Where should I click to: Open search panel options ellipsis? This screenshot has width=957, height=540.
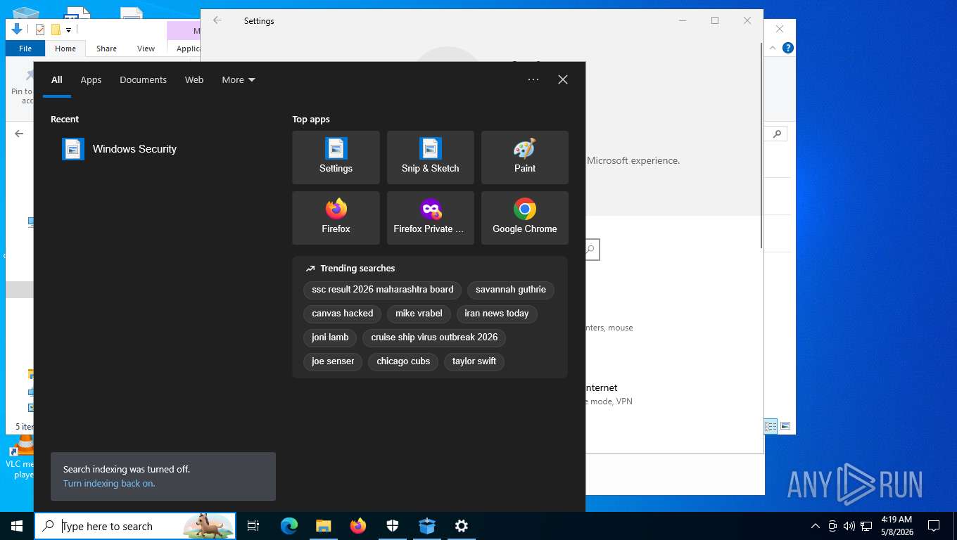coord(533,79)
